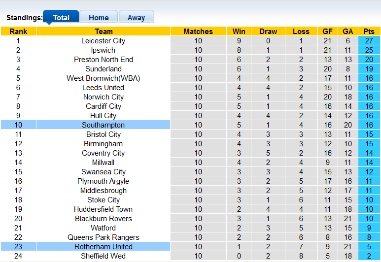Click the Leicester City team link

pos(104,41)
